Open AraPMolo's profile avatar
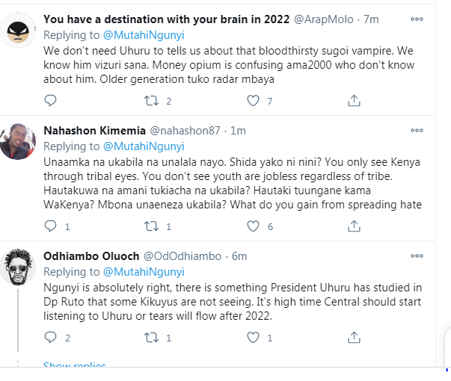Viewport: 451px width, 381px height. (x=18, y=31)
